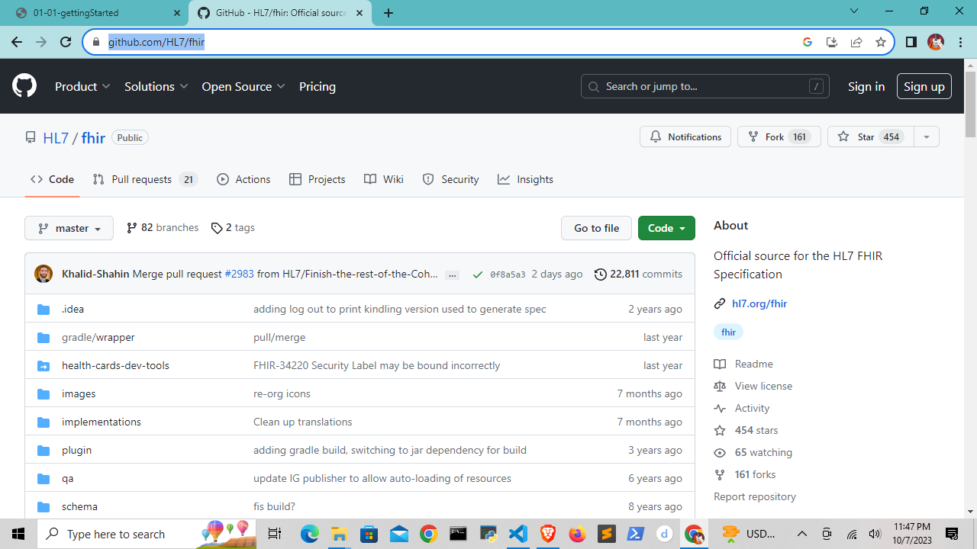Expand the Product dropdown menu
Image resolution: width=977 pixels, height=549 pixels.
82,86
